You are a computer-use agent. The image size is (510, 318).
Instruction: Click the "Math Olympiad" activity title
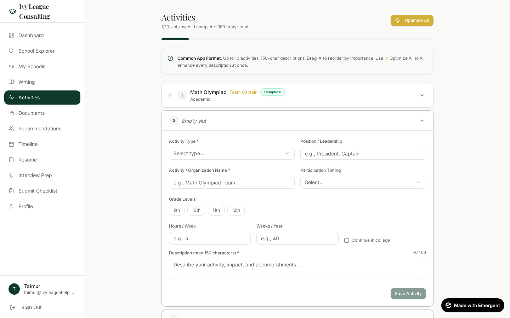click(208, 92)
